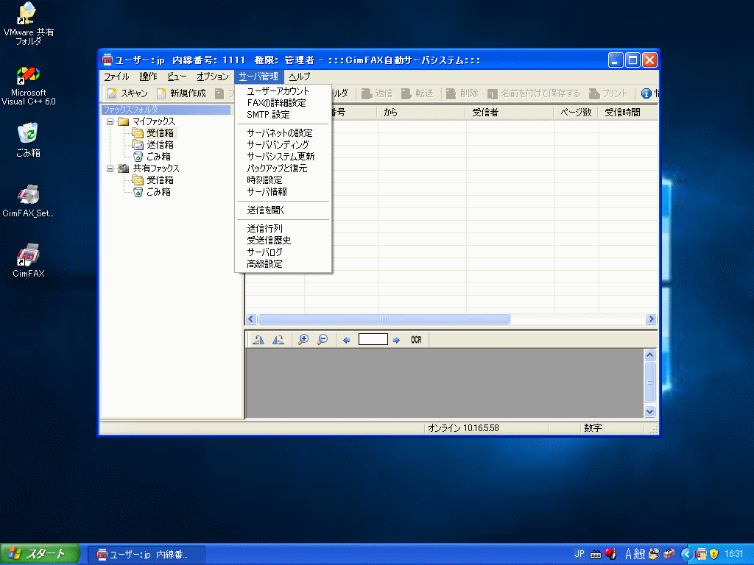Open サーバログ menu entry
Viewport: 754px width, 565px height.
tap(283, 252)
